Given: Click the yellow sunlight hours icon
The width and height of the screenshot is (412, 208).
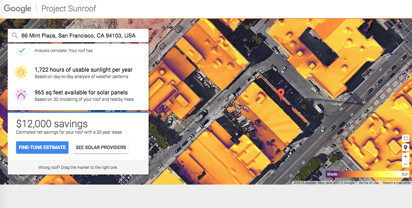Looking at the screenshot, I should tap(21, 72).
